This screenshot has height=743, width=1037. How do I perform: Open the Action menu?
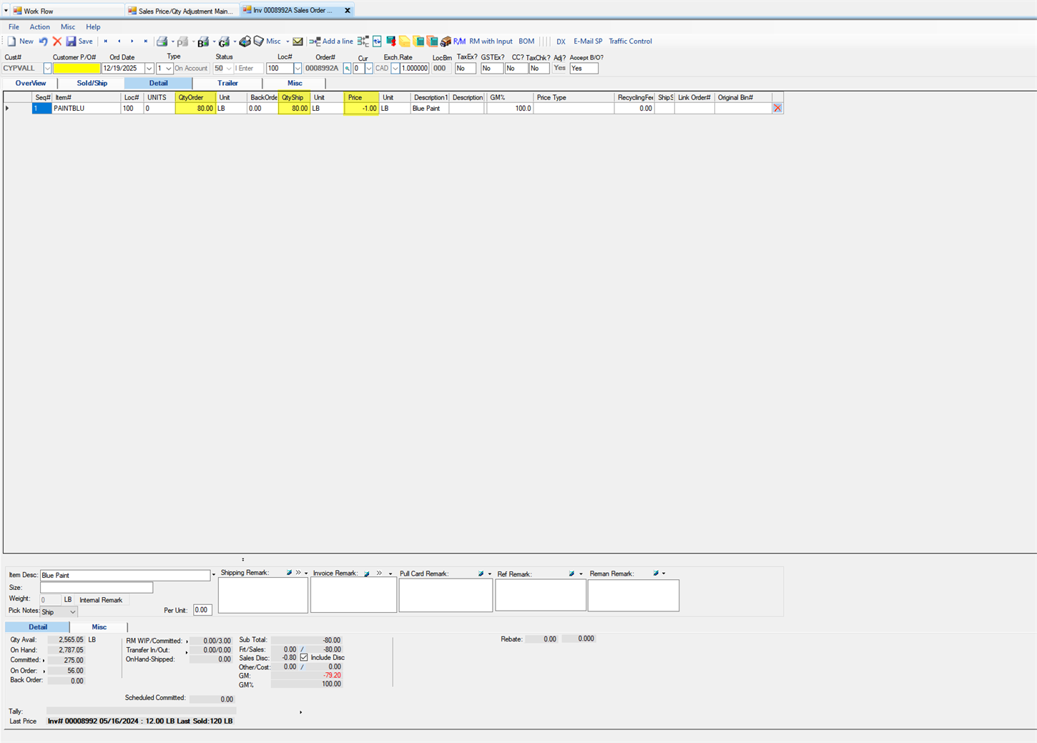click(39, 27)
